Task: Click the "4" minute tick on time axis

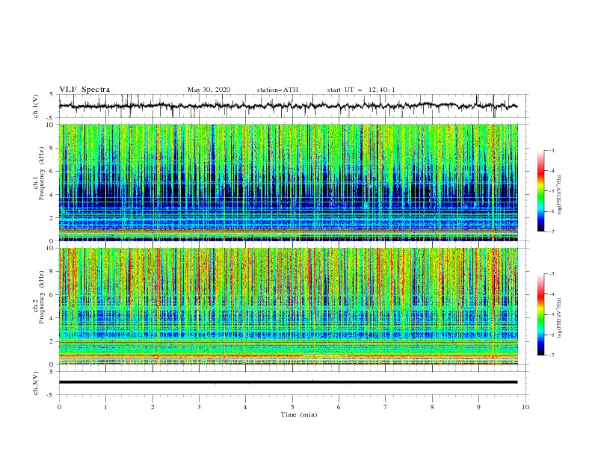Action: coord(245,407)
